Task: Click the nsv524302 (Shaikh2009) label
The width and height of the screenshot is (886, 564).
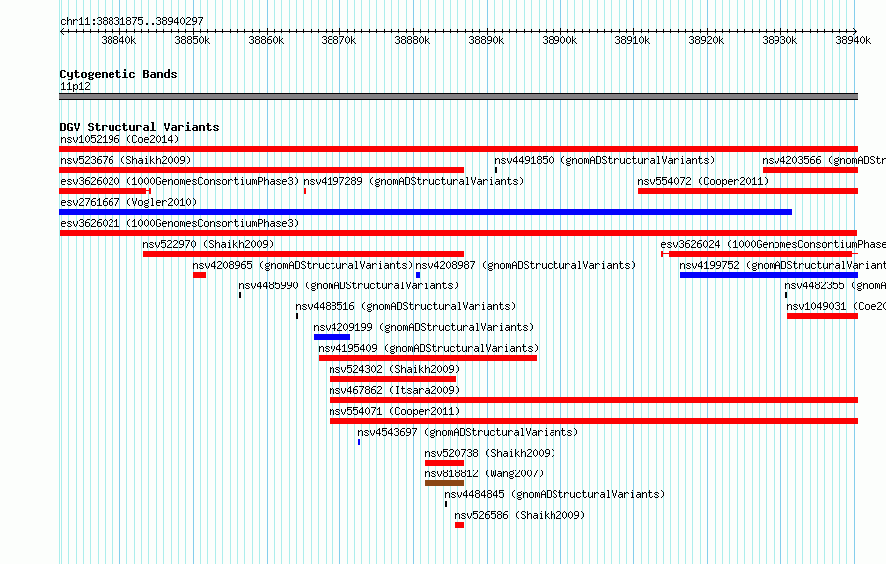Action: tap(394, 369)
